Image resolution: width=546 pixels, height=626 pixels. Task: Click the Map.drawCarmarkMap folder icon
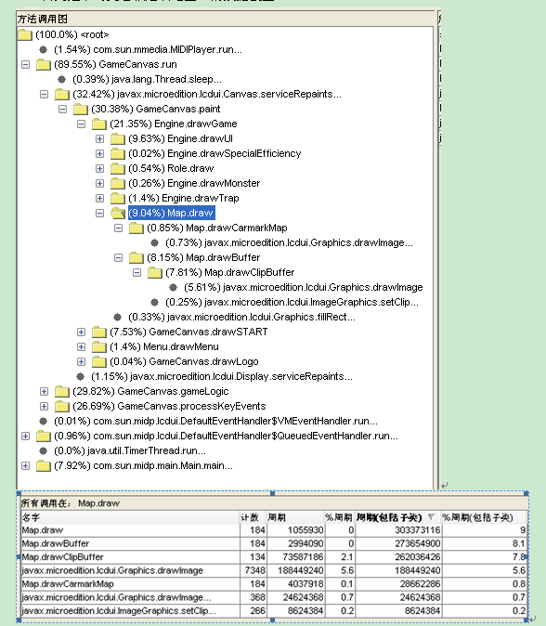pos(136,228)
